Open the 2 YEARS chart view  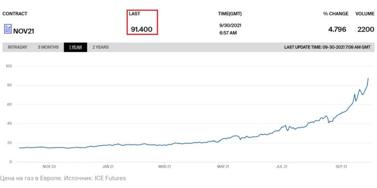(100, 47)
